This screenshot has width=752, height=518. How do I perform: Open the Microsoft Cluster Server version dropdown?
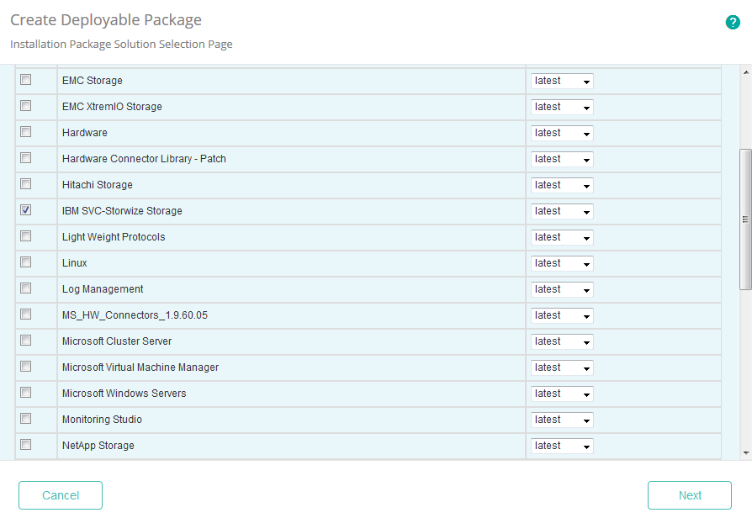[561, 341]
